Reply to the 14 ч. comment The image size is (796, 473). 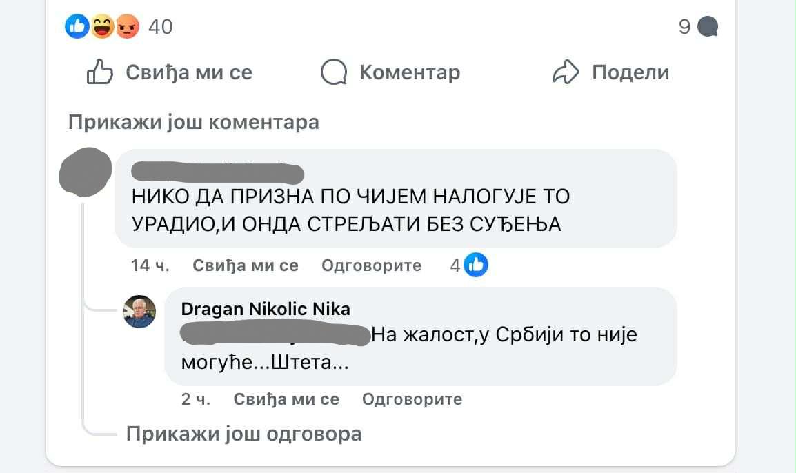371,265
